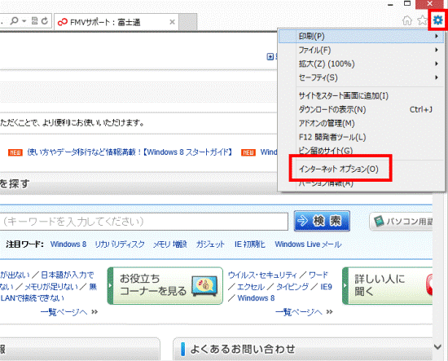
Task: Choose サイトをスタート画面に追加(I)
Action: pos(362,96)
